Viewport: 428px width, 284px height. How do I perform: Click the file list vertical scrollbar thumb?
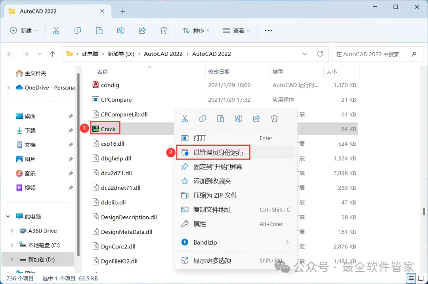pos(424,211)
